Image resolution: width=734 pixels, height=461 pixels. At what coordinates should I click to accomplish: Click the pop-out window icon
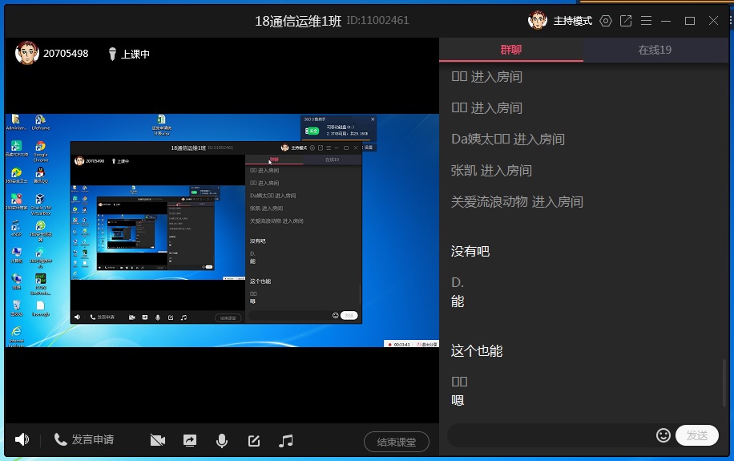coord(626,21)
